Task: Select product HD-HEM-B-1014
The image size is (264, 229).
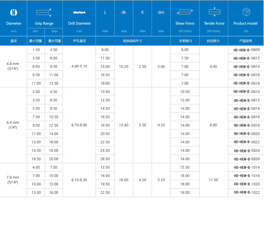Action: (246, 167)
